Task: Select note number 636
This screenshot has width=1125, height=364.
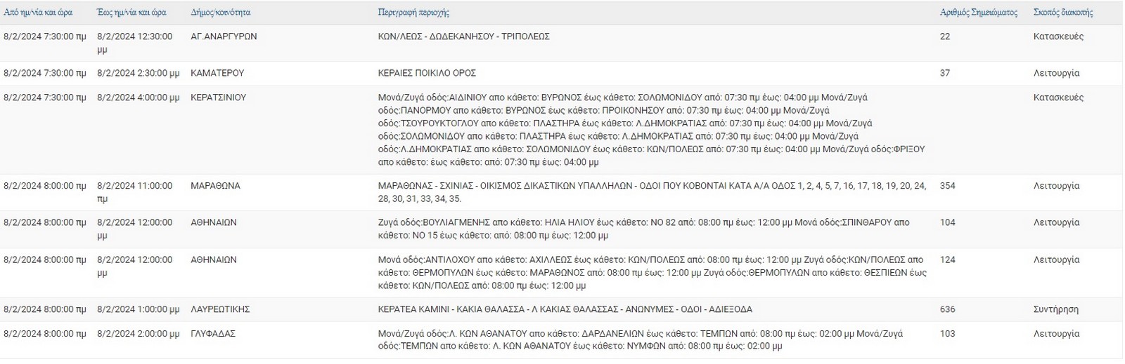Action: click(947, 309)
